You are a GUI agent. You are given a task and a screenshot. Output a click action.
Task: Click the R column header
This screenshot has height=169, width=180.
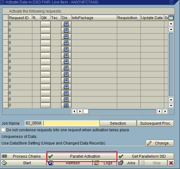click(36, 18)
